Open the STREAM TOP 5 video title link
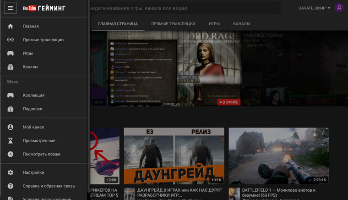This screenshot has height=200, width=348. [x=104, y=193]
